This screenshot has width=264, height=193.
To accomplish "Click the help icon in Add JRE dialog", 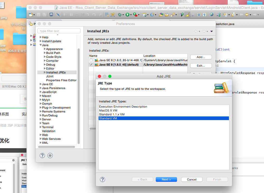I will pyautogui.click(x=103, y=179).
